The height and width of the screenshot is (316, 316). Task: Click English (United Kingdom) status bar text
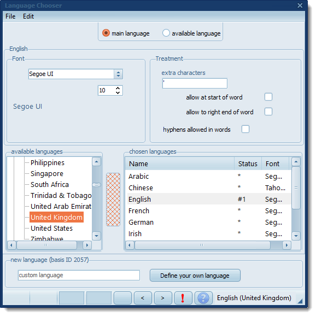(254, 298)
